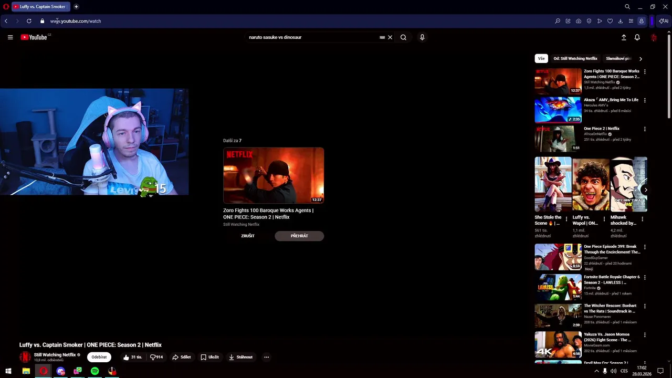
Task: Open File Explorer from taskbar
Action: coord(26,371)
